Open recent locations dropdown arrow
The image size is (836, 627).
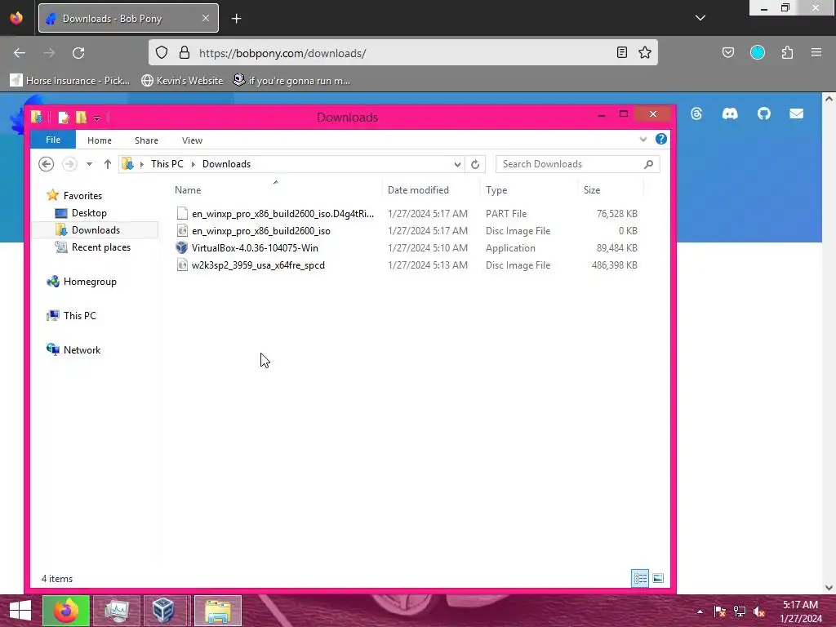pos(90,164)
